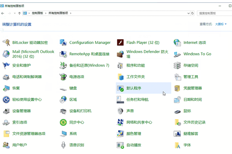Open the 设备和打印机 icon
Viewport: 232px width, 154px height.
pyautogui.click(x=63, y=111)
